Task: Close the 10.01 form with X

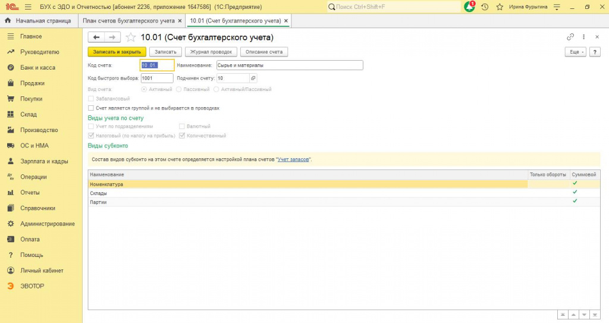Action: coord(597,37)
